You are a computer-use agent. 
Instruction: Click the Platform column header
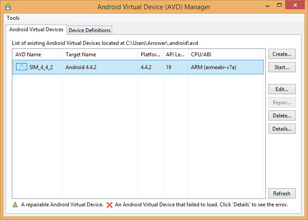(x=150, y=55)
